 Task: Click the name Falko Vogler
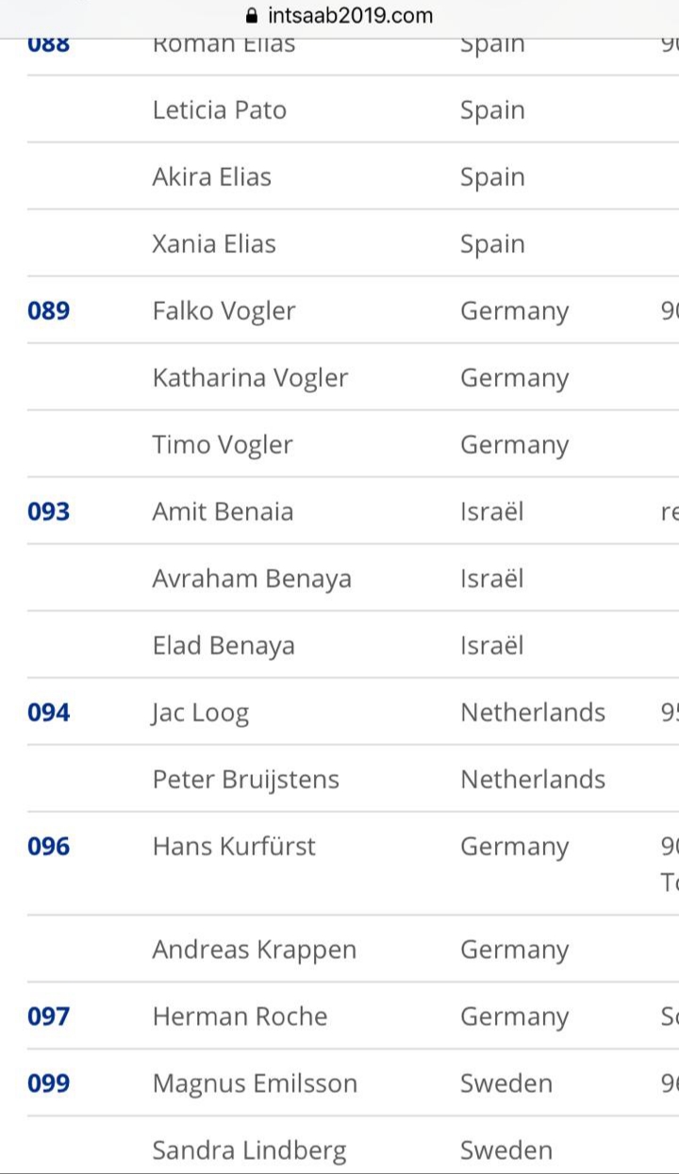point(224,311)
